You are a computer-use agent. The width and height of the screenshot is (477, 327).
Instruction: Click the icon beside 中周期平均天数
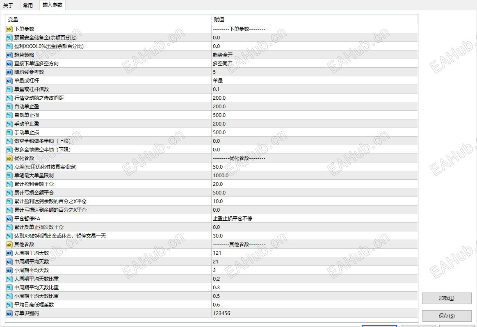(9, 262)
